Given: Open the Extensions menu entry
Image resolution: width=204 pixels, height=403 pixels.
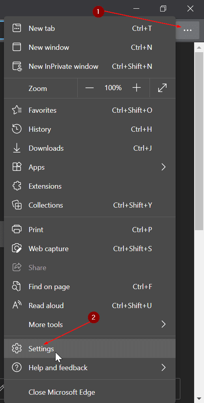Looking at the screenshot, I should coord(90,186).
